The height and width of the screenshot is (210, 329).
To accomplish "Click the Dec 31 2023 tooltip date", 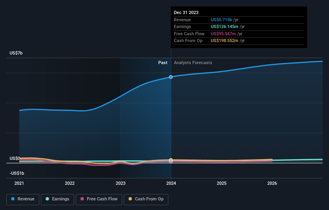I will pos(186,12).
